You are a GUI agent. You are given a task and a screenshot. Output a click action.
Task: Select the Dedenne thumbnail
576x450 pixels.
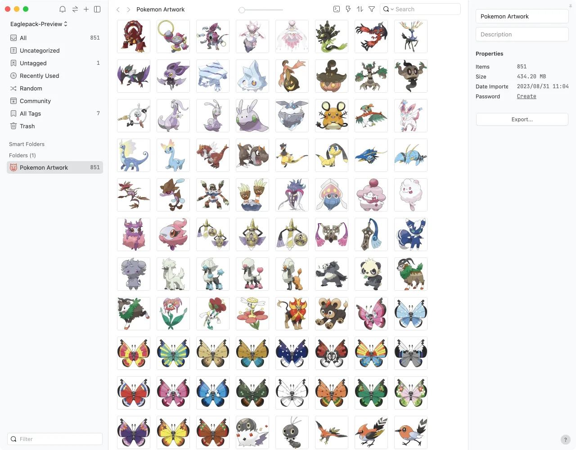coord(332,116)
